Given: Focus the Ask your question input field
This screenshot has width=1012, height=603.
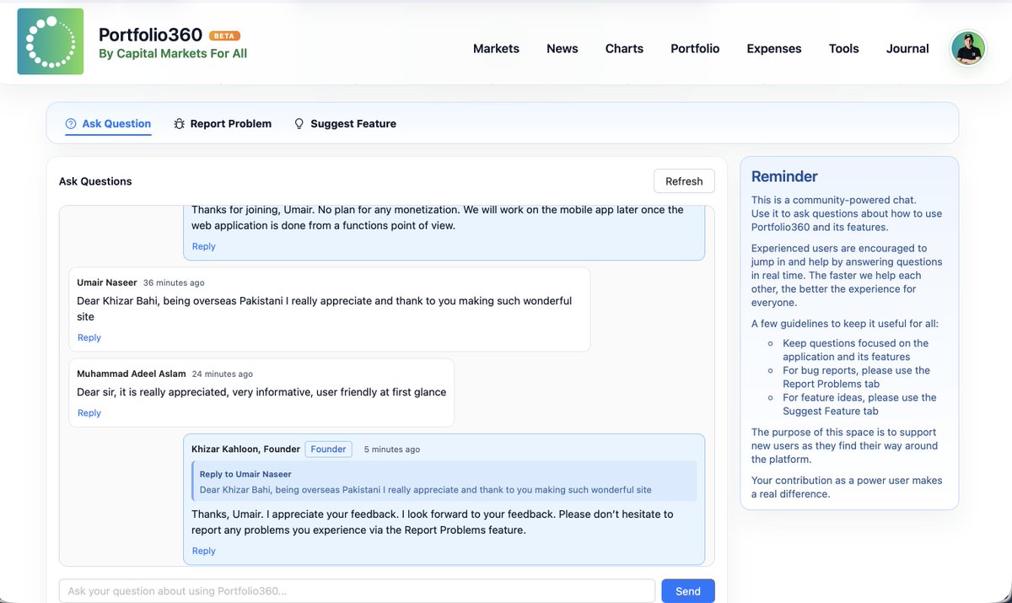Looking at the screenshot, I should pos(357,591).
